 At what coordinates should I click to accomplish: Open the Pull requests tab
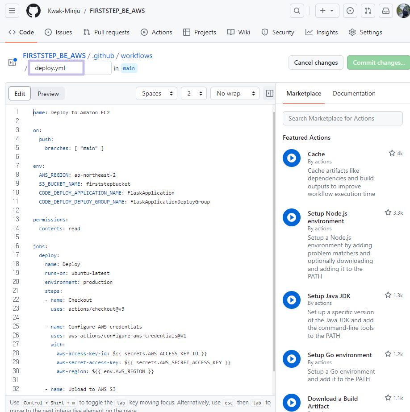[106, 32]
